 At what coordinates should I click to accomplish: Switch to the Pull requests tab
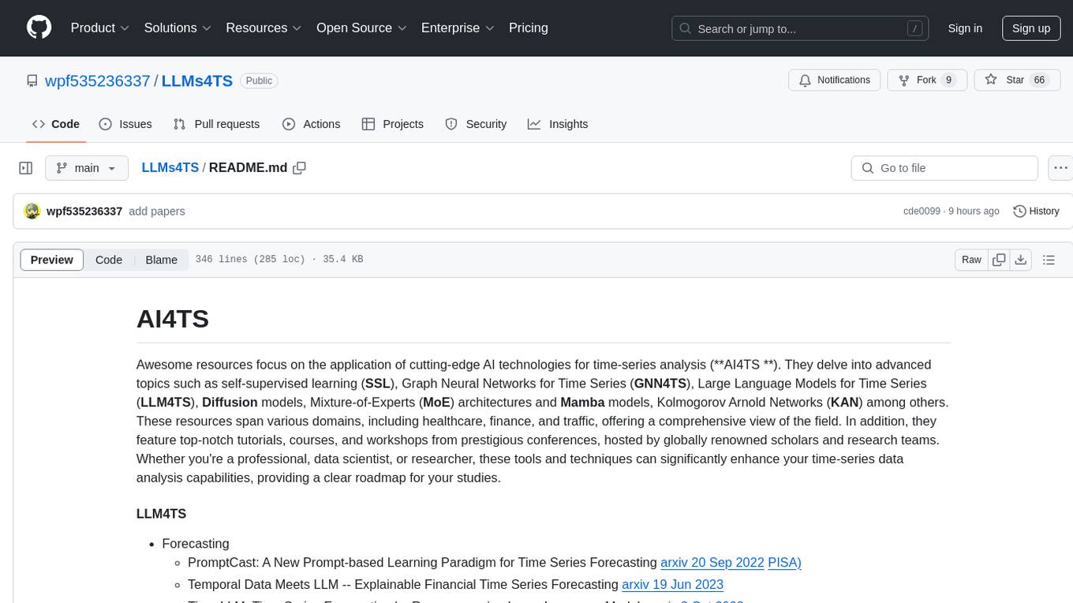coord(216,124)
